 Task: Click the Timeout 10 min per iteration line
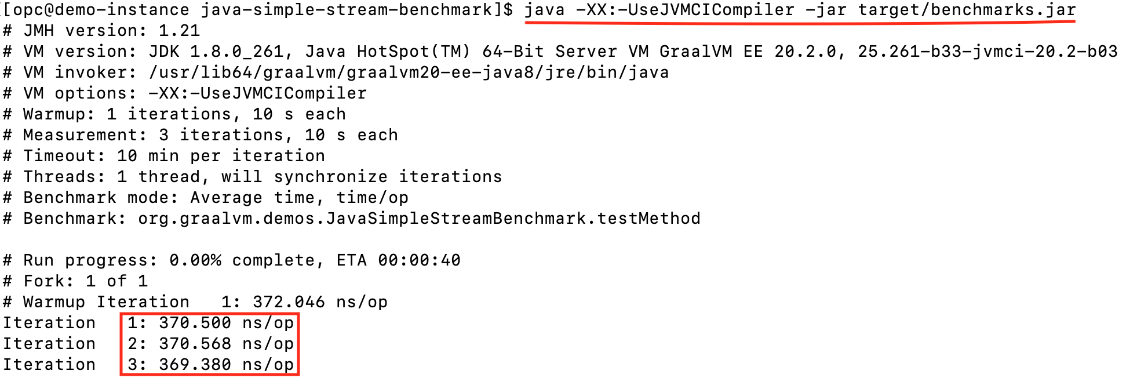(x=164, y=156)
